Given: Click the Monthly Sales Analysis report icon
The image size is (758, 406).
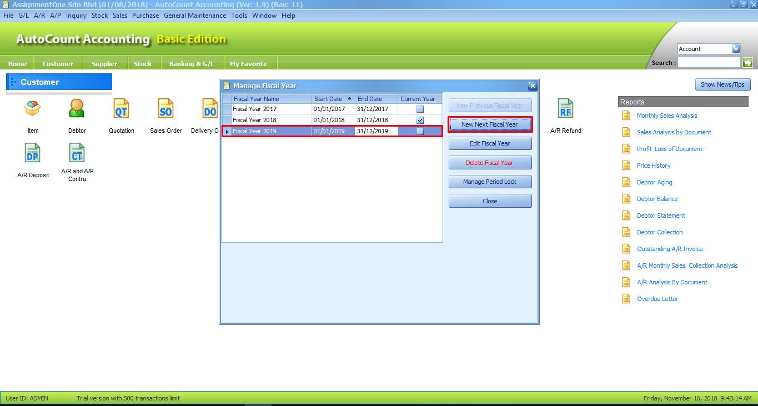Looking at the screenshot, I should pos(626,116).
